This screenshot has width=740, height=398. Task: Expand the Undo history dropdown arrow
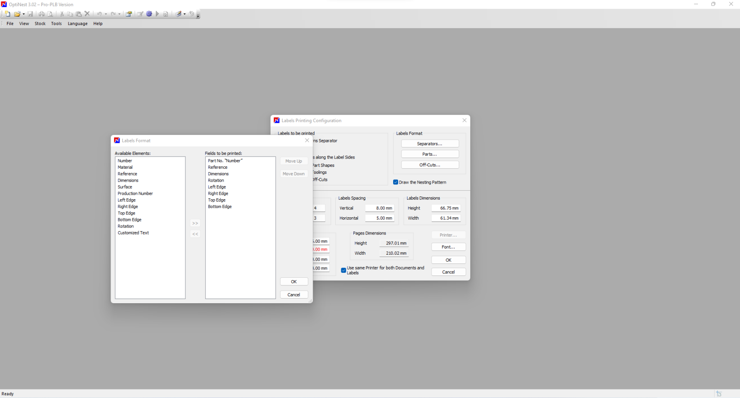[x=105, y=14]
